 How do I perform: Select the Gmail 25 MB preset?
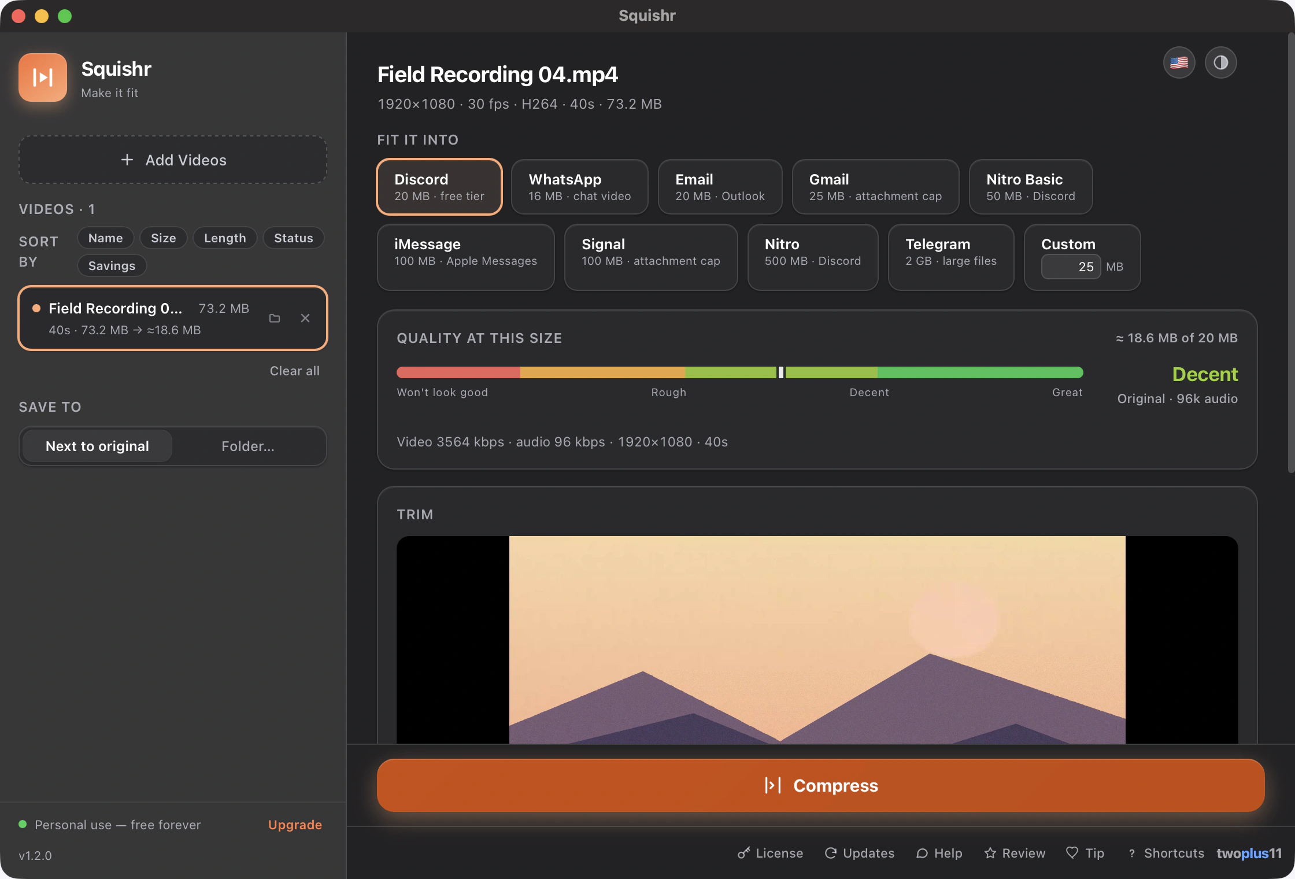(875, 187)
